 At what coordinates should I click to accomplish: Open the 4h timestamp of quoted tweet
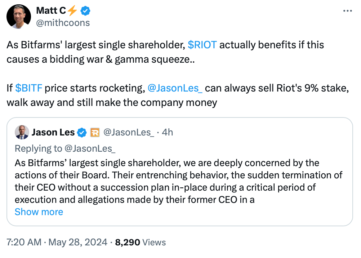pos(168,133)
